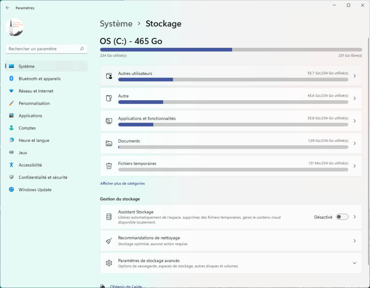The width and height of the screenshot is (370, 288).
Task: Click the Applications et fonctionnalités monitor icon
Action: point(109,121)
